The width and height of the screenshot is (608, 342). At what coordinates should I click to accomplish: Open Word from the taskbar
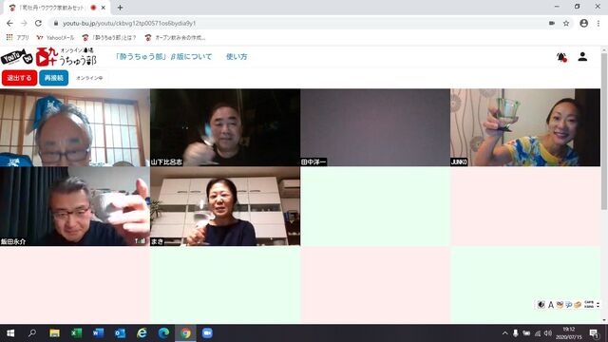tap(98, 333)
